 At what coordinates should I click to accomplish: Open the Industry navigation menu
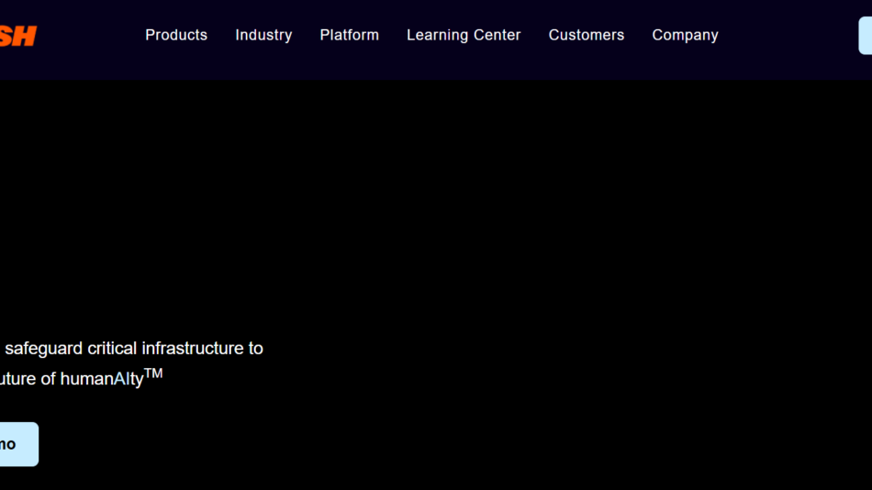coord(263,35)
